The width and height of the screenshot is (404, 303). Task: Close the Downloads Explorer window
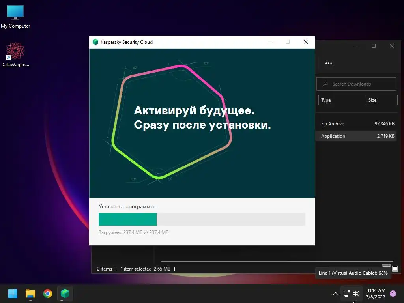[x=392, y=46]
